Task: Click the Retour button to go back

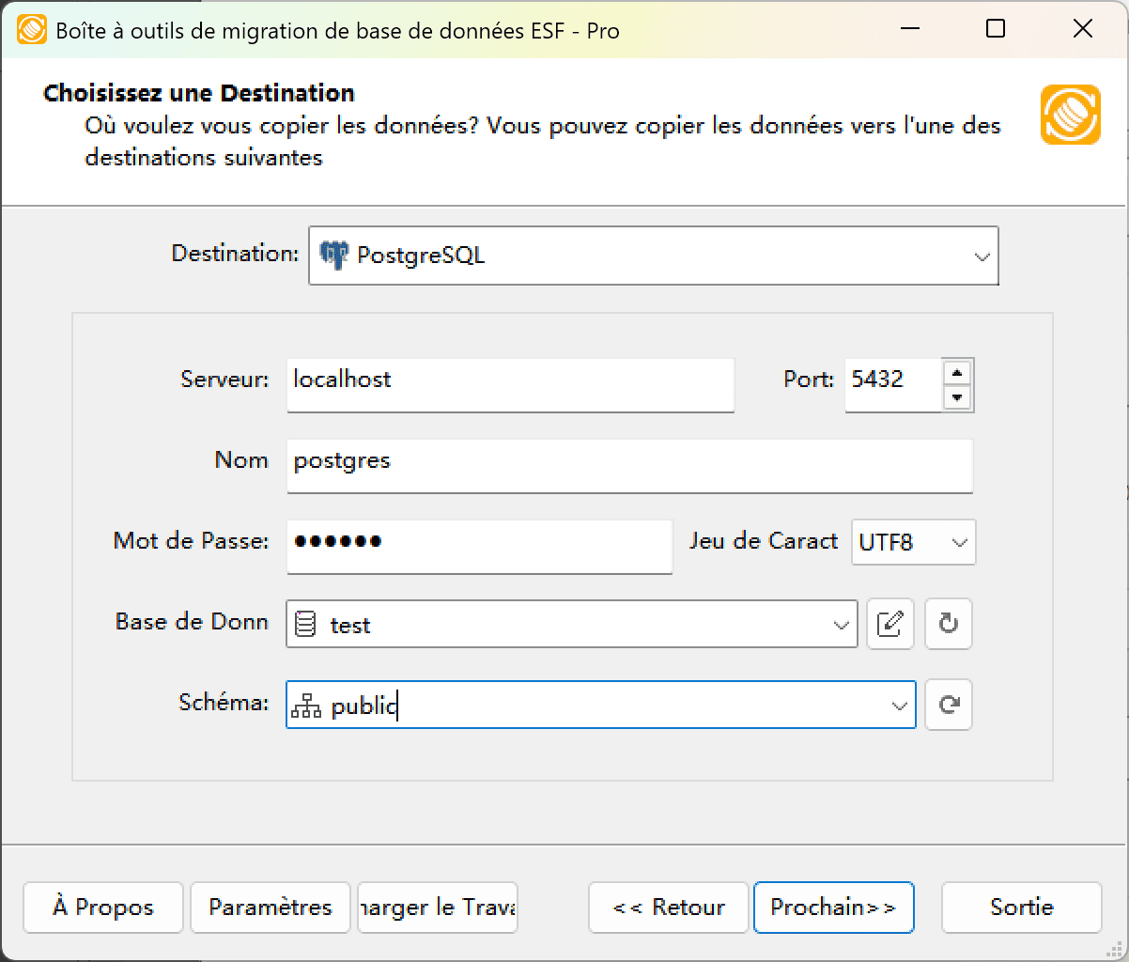Action: (x=668, y=908)
